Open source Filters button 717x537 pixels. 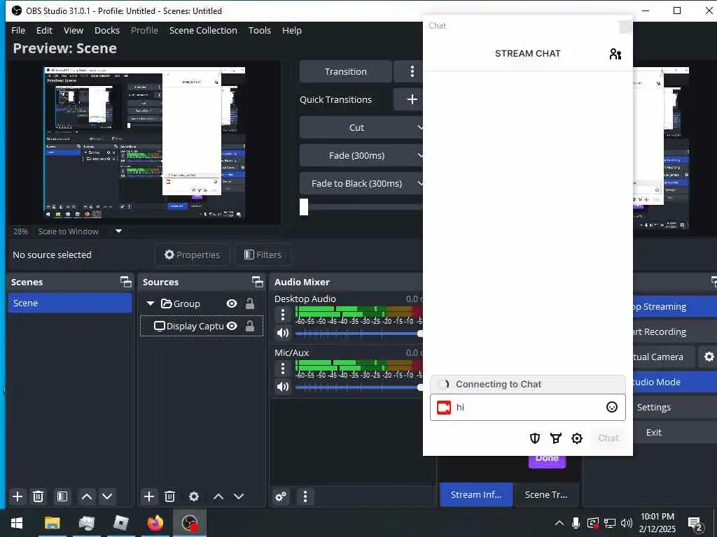(263, 255)
